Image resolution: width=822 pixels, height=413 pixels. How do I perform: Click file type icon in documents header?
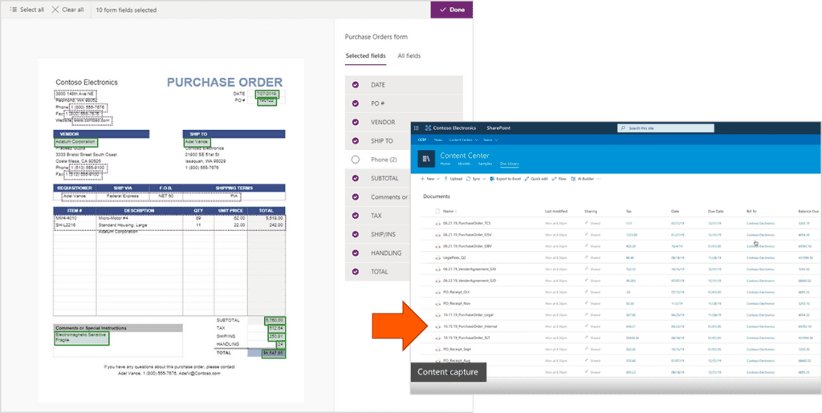pyautogui.click(x=437, y=212)
